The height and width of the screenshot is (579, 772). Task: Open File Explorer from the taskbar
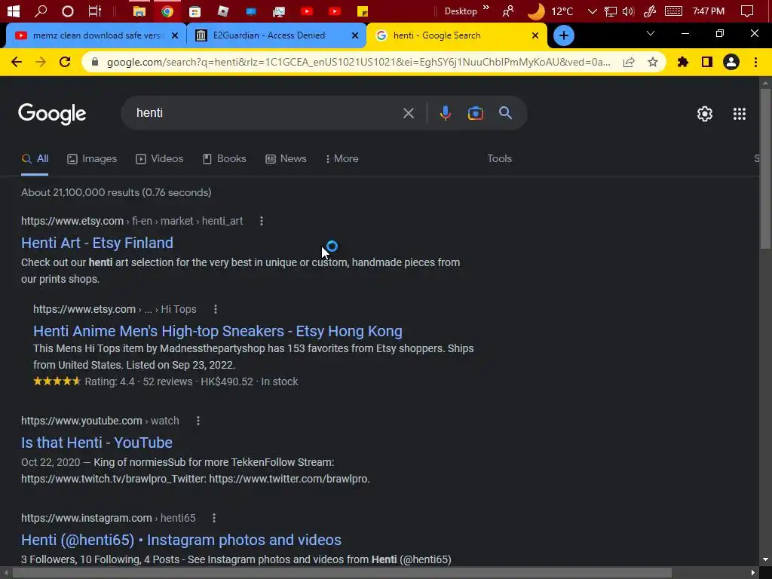click(x=139, y=11)
